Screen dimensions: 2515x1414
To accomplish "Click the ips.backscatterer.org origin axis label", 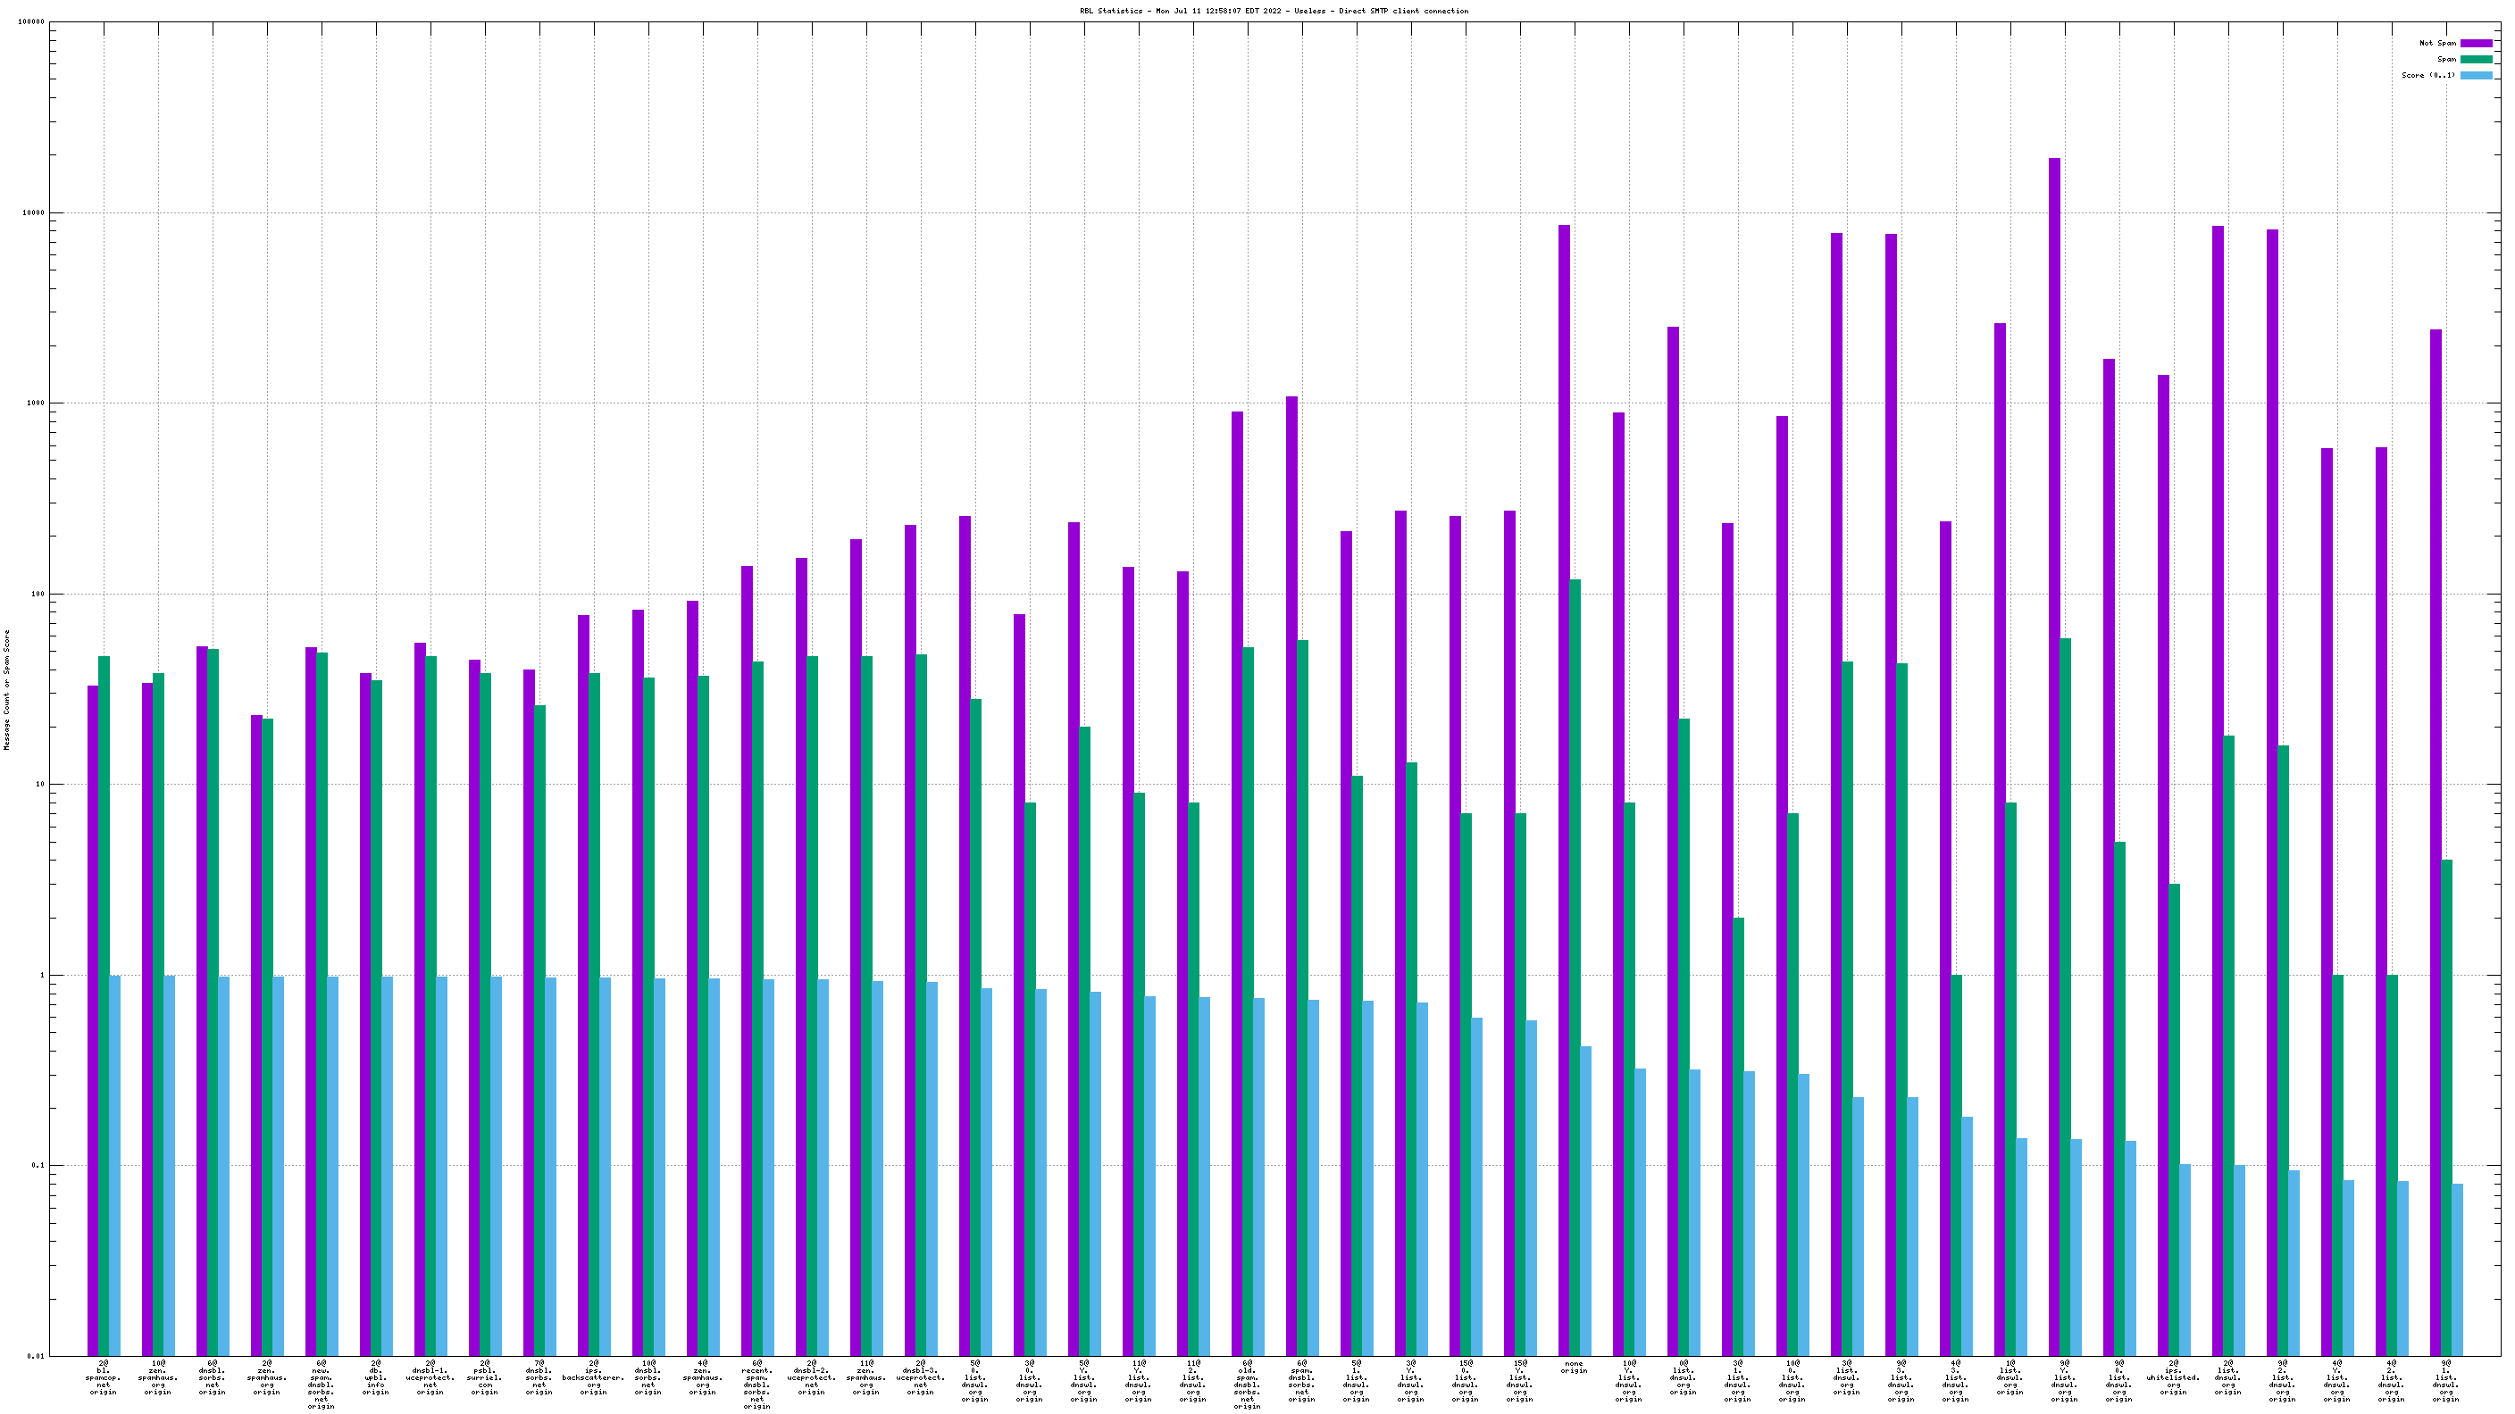I will [x=594, y=1377].
